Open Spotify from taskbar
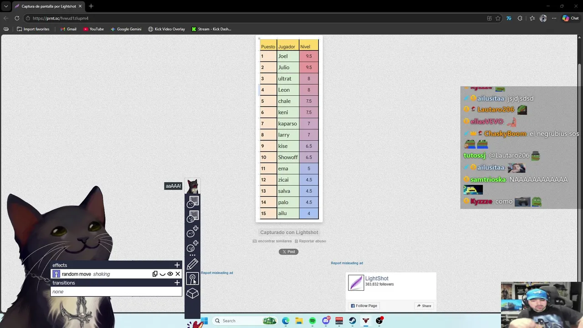Image resolution: width=583 pixels, height=328 pixels. coord(312,321)
